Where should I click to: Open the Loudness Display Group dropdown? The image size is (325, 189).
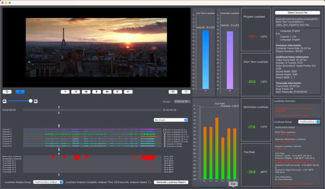(x=48, y=182)
